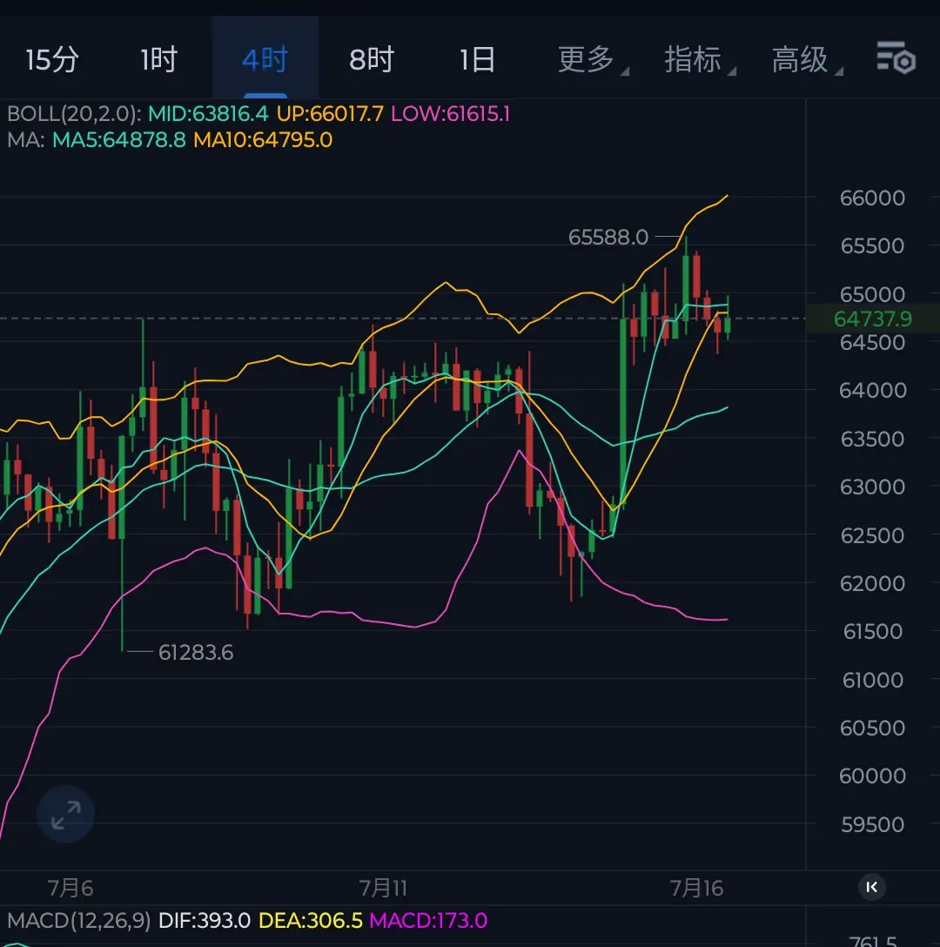Open the MACD(12,26,9) indicator label

pyautogui.click(x=78, y=920)
